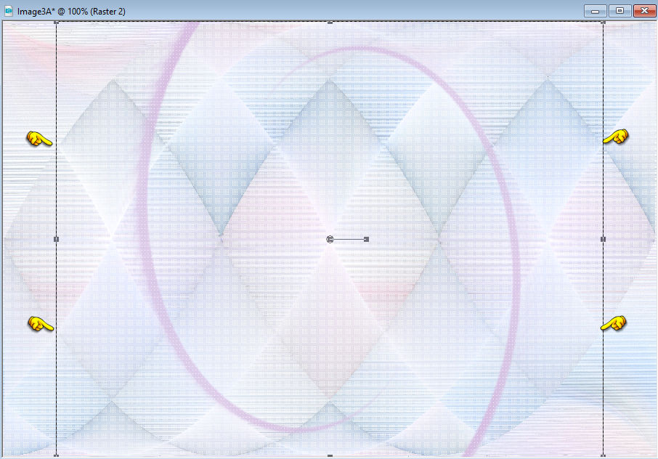Click the bottom-right corner selection handle

tap(604, 455)
